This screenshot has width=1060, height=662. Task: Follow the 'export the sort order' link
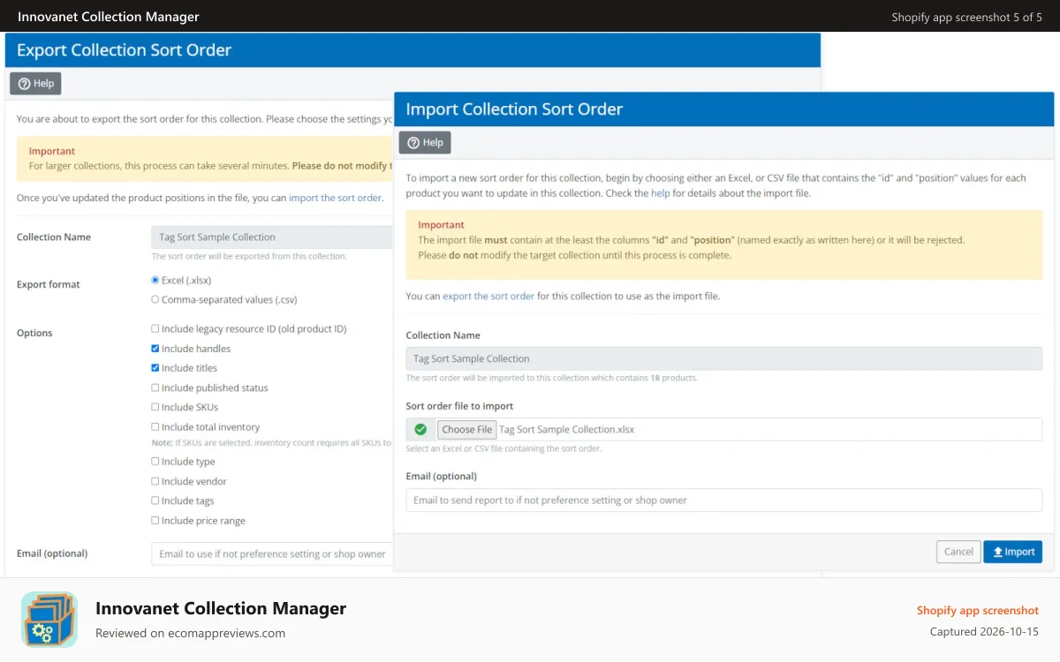click(x=488, y=297)
